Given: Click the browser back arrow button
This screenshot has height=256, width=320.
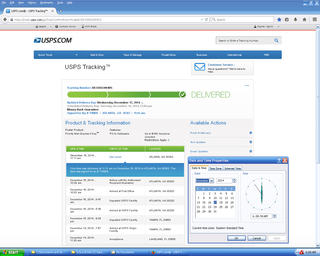Looking at the screenshot, I should 5,19.
